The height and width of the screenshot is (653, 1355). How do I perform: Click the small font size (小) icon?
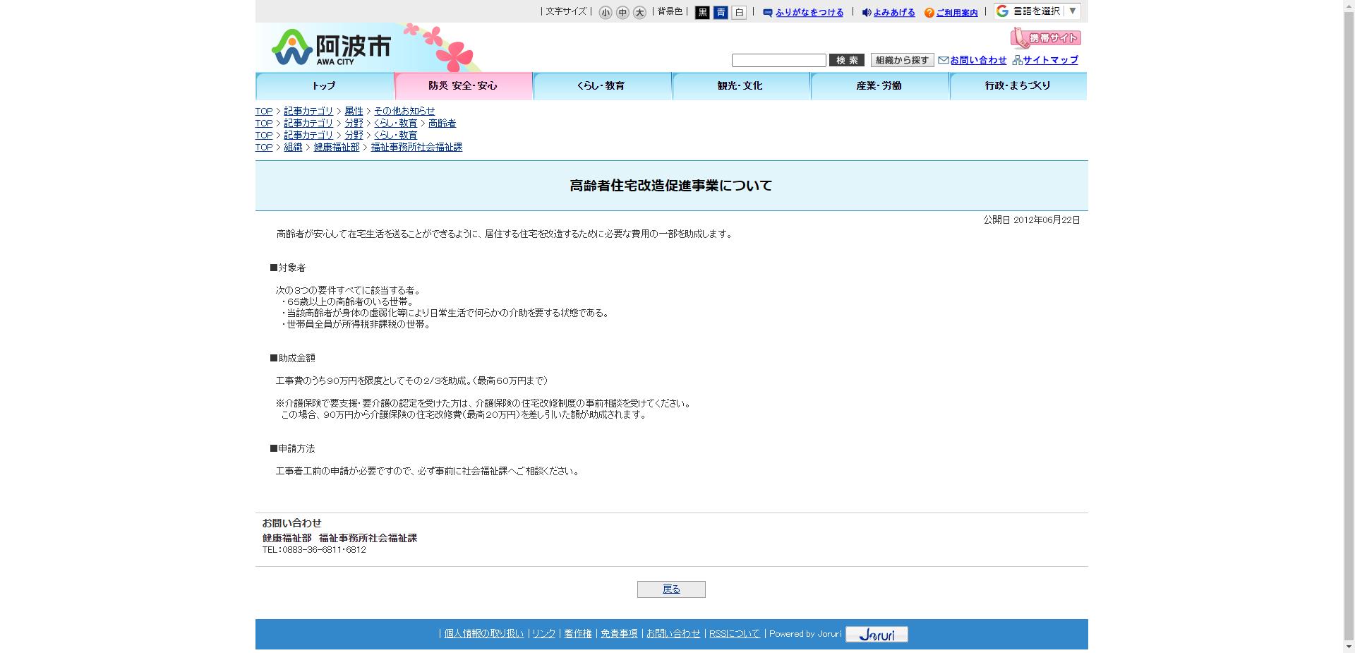pyautogui.click(x=604, y=12)
